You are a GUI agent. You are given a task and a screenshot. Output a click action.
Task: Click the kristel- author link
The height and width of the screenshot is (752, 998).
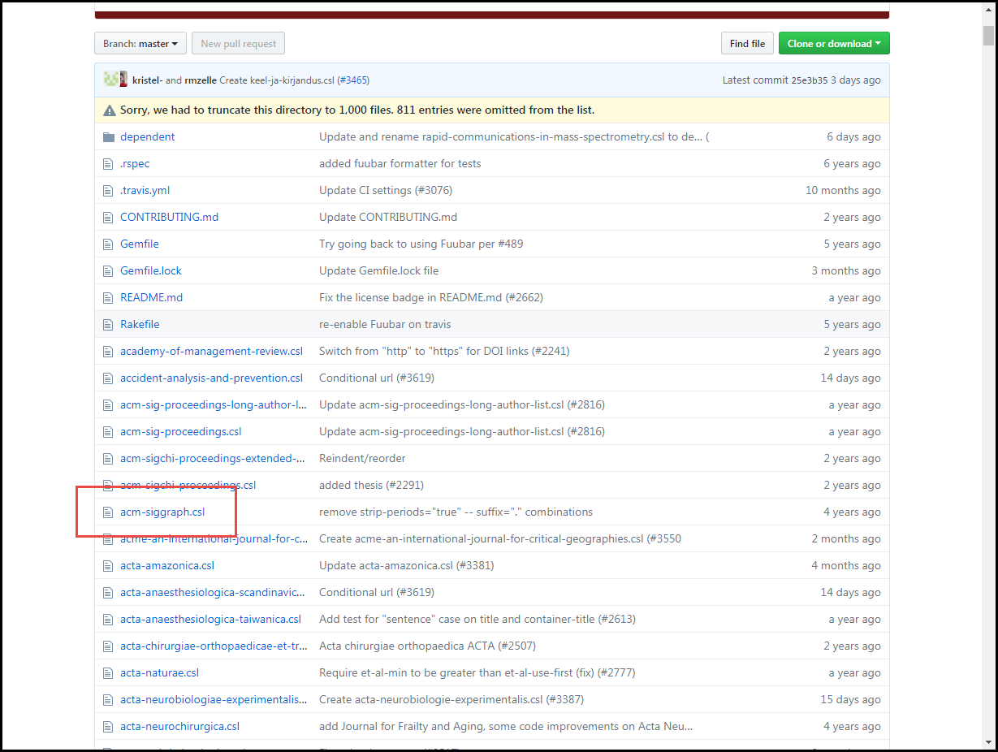click(x=148, y=80)
